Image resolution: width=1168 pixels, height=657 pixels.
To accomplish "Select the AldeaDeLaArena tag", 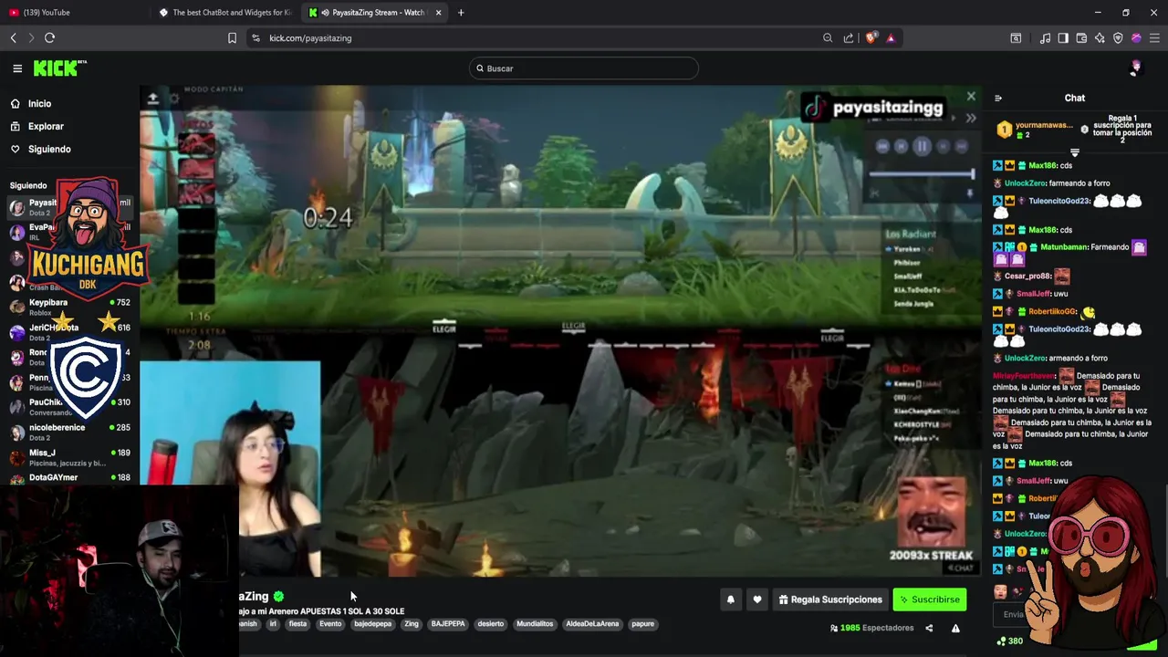I will click(592, 624).
